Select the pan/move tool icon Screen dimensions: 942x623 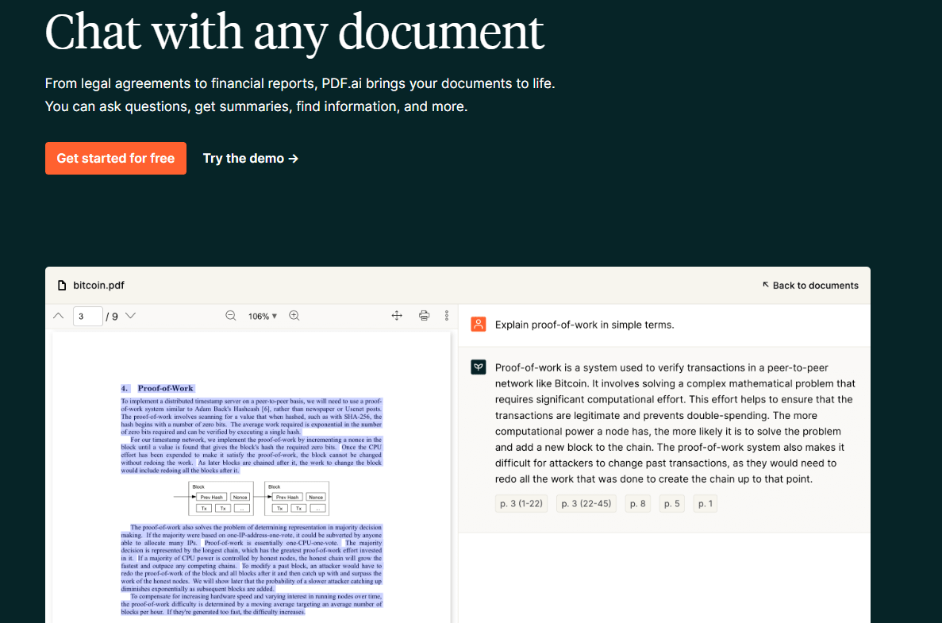coord(397,315)
